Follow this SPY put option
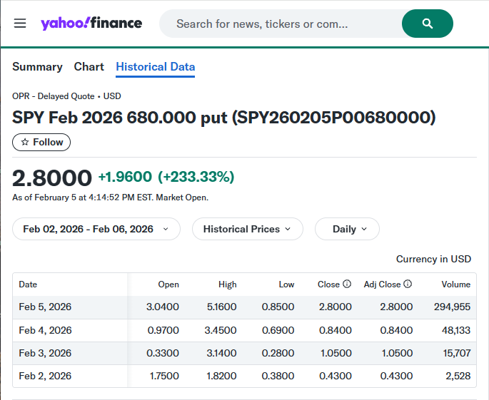The image size is (489, 400). coord(41,142)
